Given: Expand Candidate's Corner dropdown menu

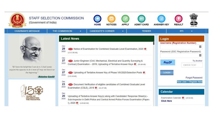Looking at the screenshot, I should pyautogui.click(x=106, y=31).
